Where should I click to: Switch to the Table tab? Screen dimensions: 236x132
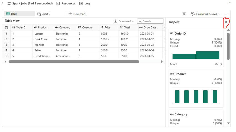(x=19, y=14)
